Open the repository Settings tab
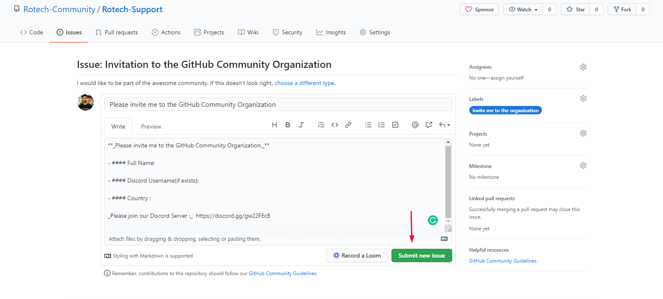 pos(375,32)
